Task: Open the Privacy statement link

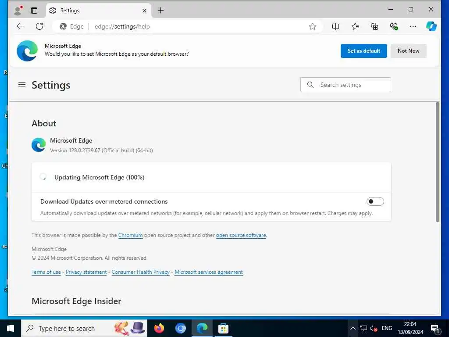Action: tap(86, 272)
